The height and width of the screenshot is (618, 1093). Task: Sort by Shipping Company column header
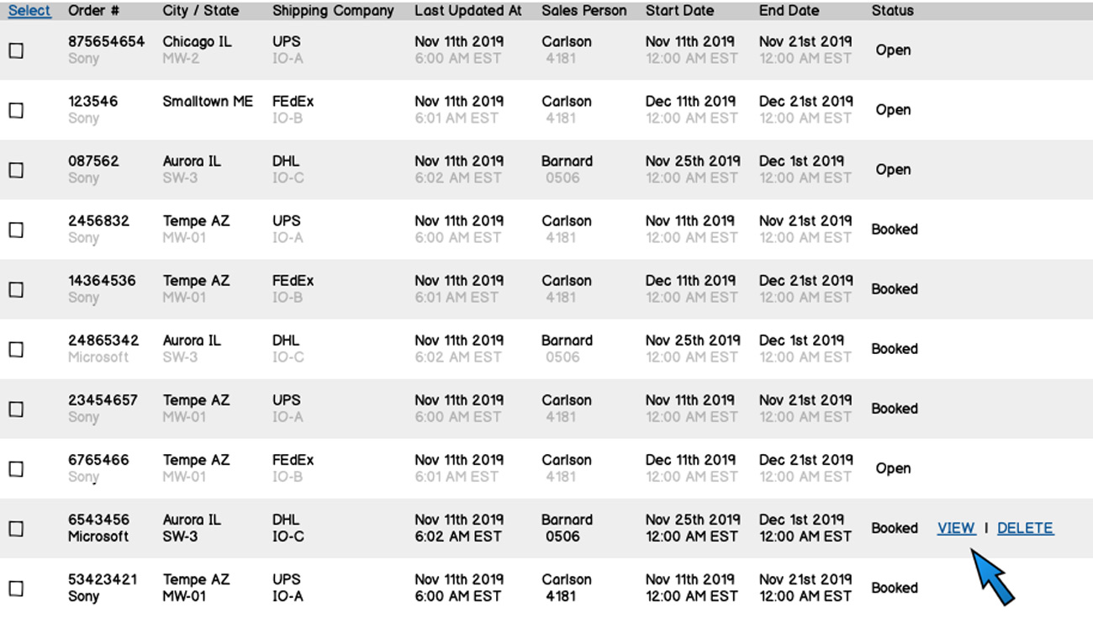pyautogui.click(x=333, y=11)
